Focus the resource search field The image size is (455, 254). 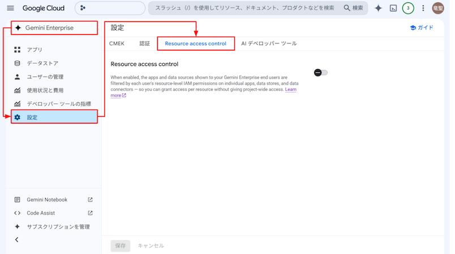point(244,8)
